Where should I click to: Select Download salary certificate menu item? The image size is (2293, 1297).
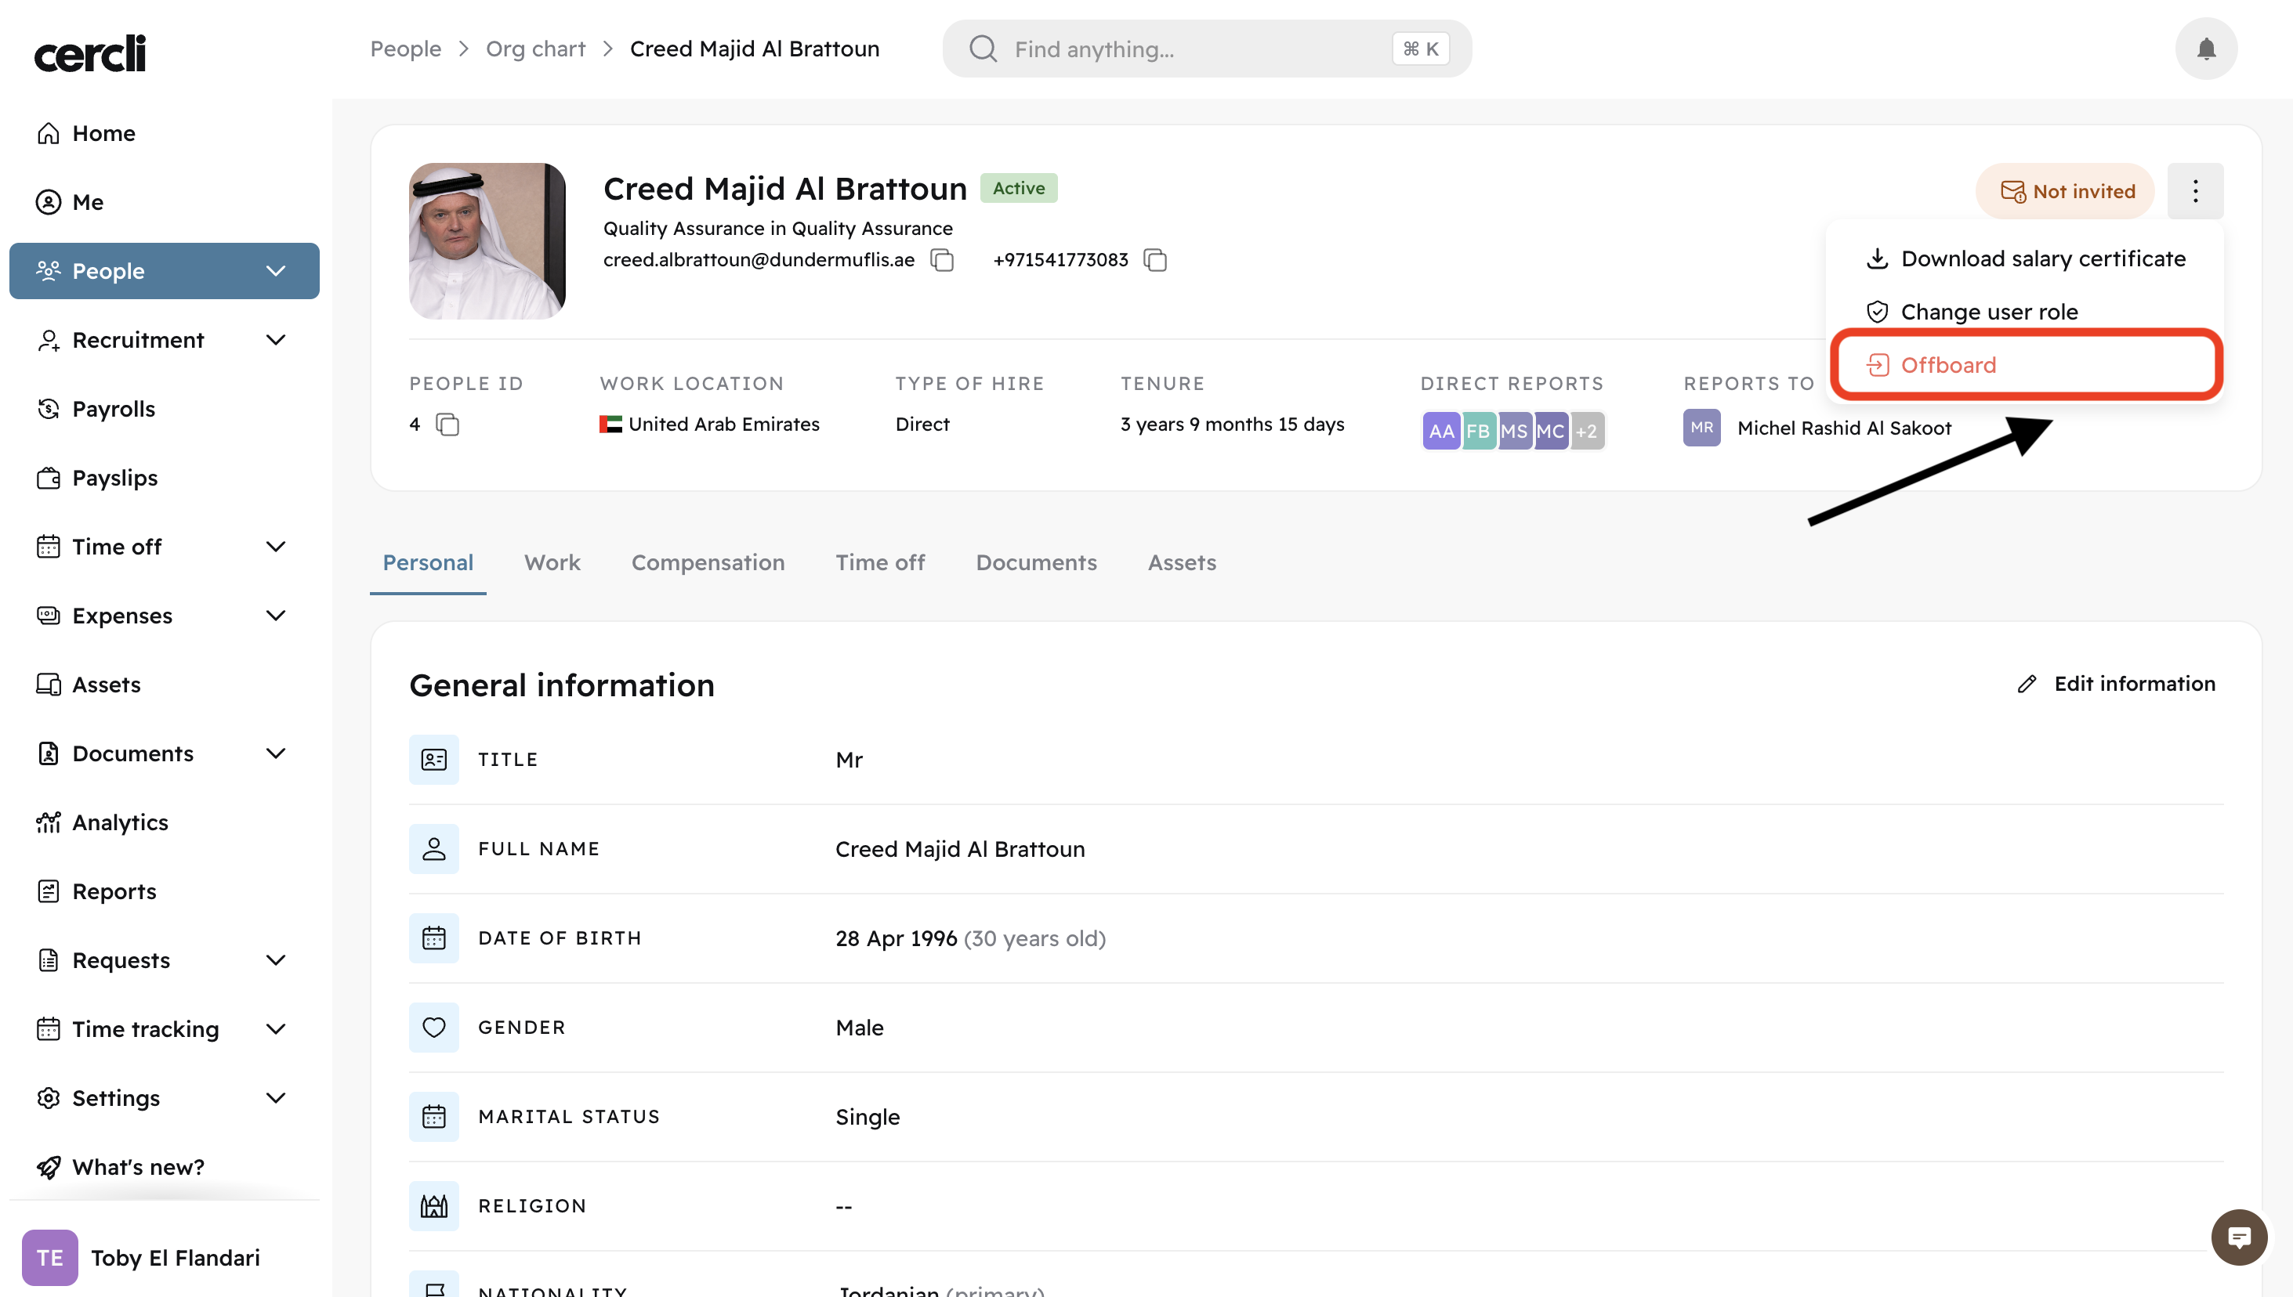2025,258
